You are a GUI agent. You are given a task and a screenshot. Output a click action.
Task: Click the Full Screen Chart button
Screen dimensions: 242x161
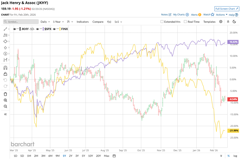pyautogui.click(x=227, y=9)
